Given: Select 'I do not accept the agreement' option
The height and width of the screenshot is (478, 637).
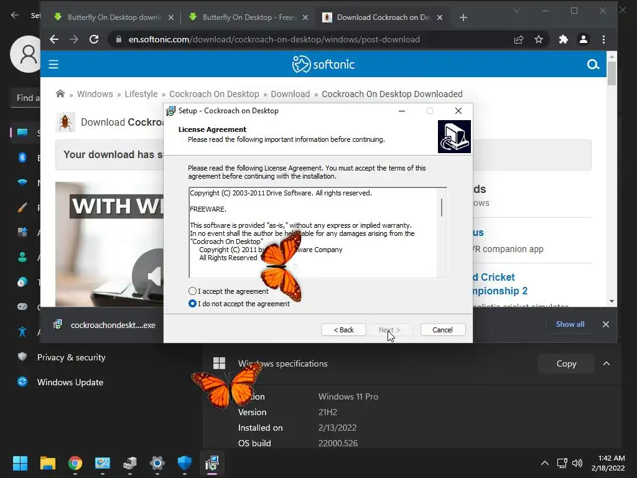Looking at the screenshot, I should point(193,304).
